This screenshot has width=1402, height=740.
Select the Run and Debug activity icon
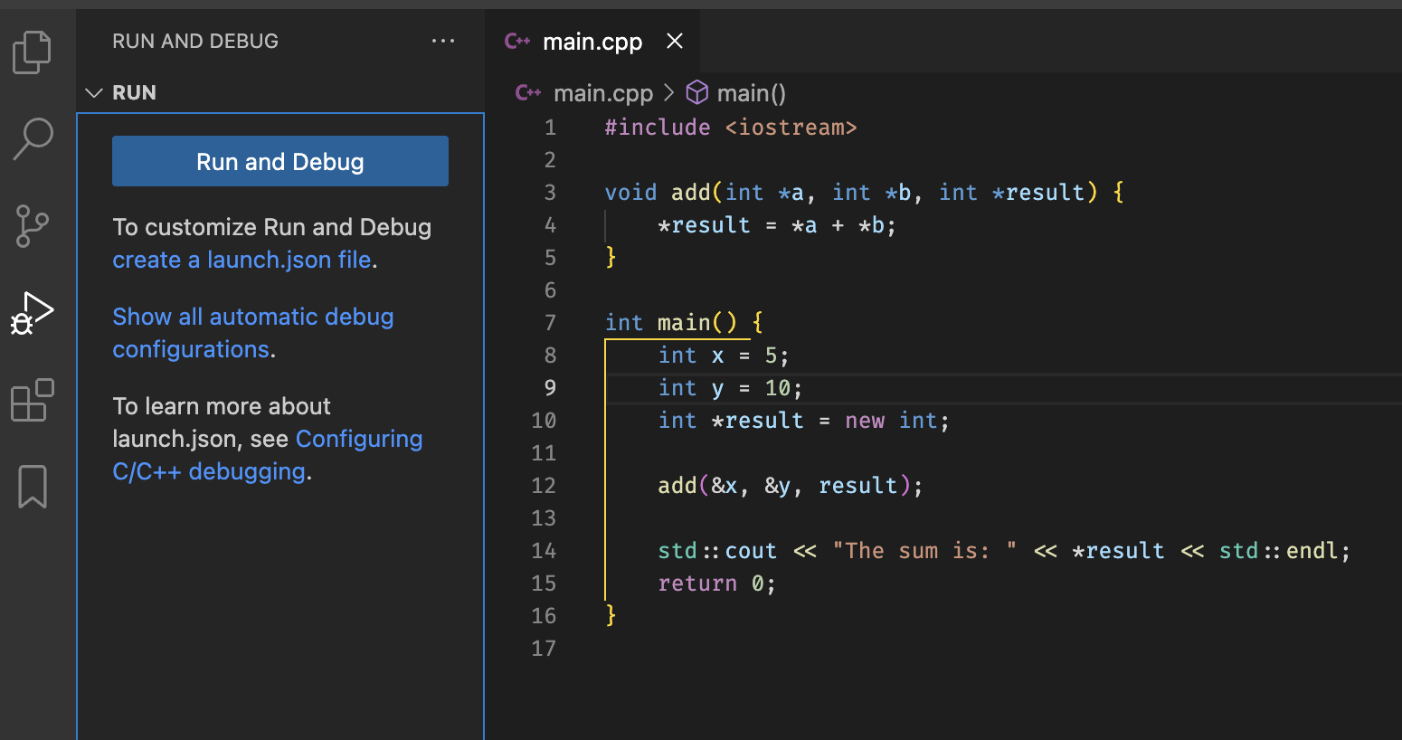33,313
